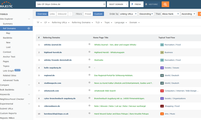Open gear menu for bareknucklepickups.co.uk
The image size is (201, 120).
[89, 113]
